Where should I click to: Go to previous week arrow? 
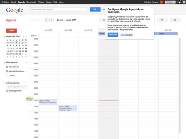click(46, 20)
